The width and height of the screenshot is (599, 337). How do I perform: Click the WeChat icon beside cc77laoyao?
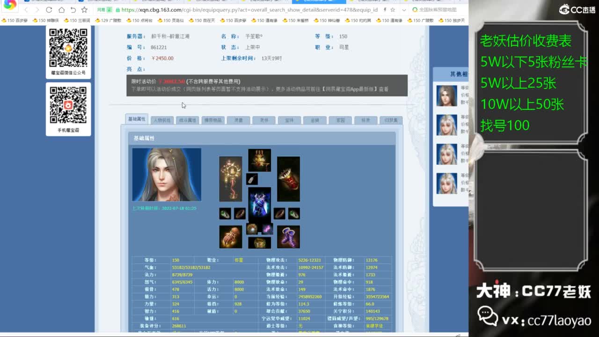tap(487, 315)
